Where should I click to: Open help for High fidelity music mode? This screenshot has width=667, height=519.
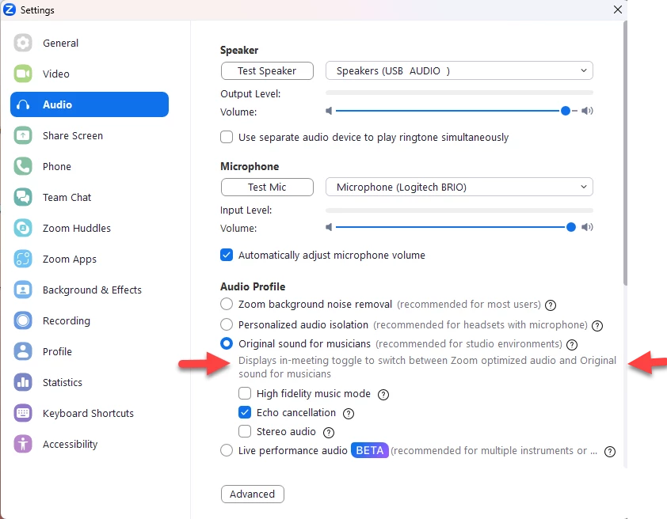coord(383,395)
